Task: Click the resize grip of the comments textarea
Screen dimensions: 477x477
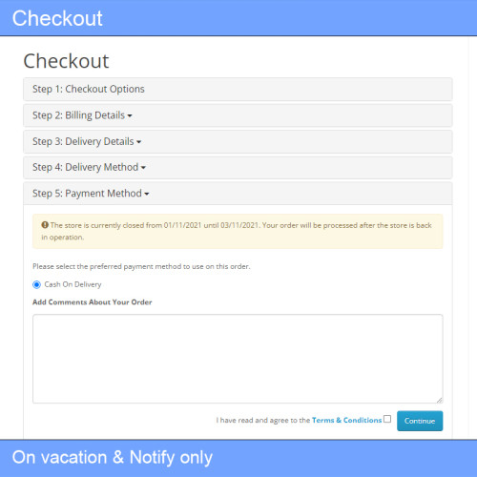Action: (439, 400)
